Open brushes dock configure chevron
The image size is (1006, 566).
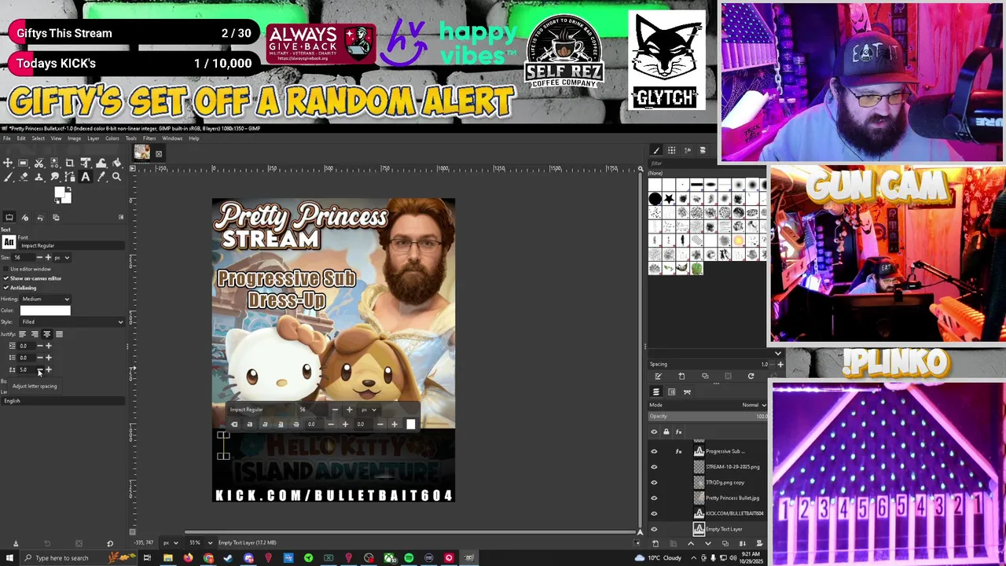click(x=778, y=353)
